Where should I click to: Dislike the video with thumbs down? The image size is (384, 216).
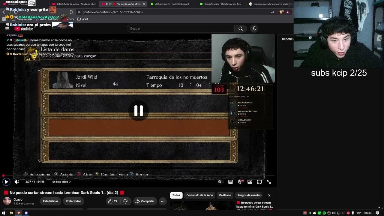click(x=126, y=201)
